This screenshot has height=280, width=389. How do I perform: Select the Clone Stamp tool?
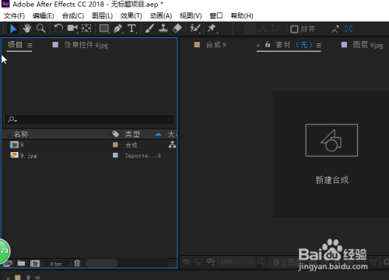[x=163, y=29]
